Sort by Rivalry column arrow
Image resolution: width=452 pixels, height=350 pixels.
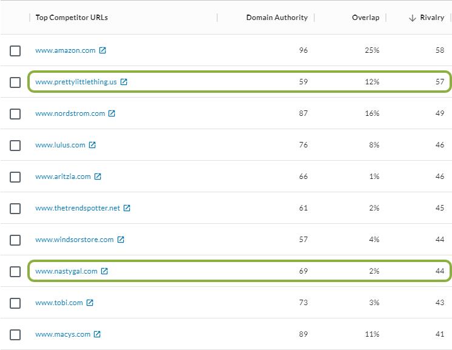click(x=413, y=18)
